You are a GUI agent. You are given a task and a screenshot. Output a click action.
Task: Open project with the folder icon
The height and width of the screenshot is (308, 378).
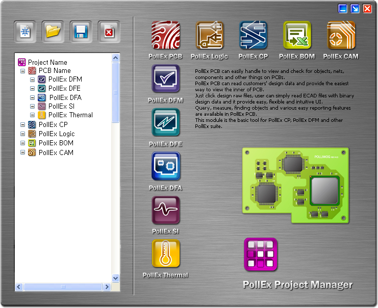coord(53,32)
